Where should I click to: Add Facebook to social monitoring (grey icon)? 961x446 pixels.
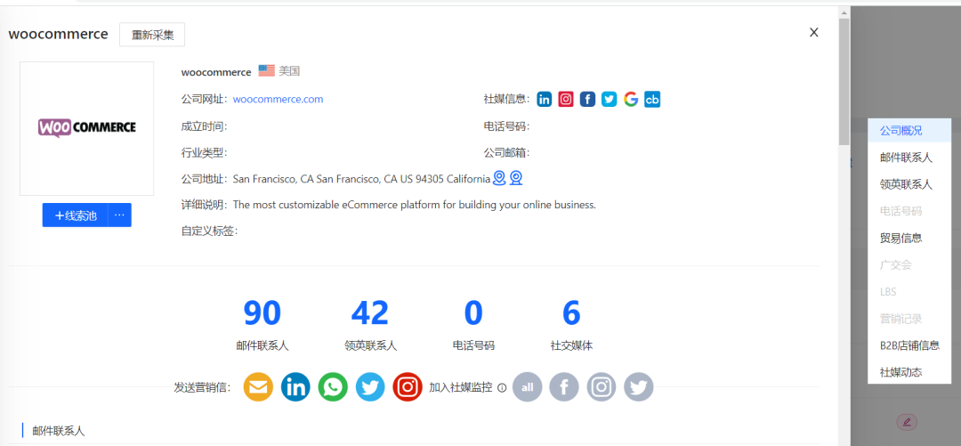[564, 387]
